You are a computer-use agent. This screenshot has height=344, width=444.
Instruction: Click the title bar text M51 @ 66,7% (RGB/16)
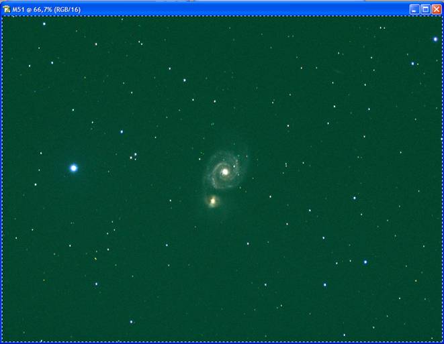click(x=46, y=9)
